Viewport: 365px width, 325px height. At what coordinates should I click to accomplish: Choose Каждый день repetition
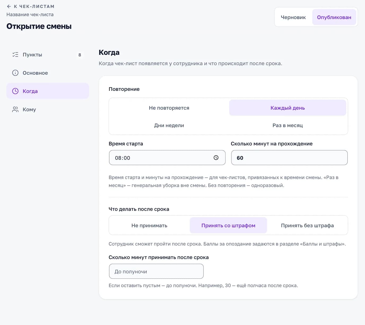tap(288, 108)
